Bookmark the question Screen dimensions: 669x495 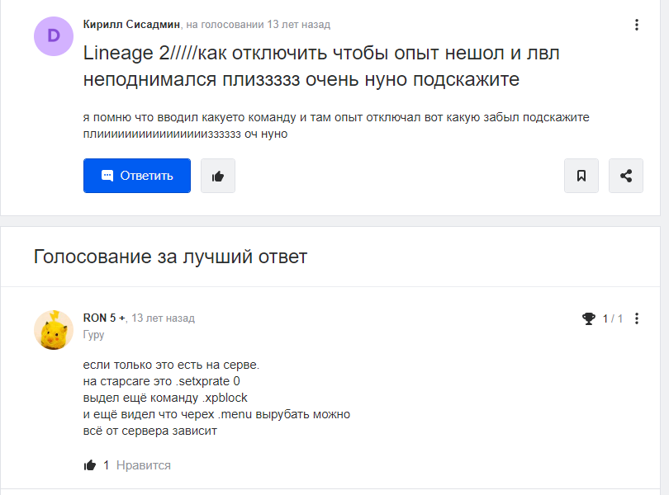(581, 175)
